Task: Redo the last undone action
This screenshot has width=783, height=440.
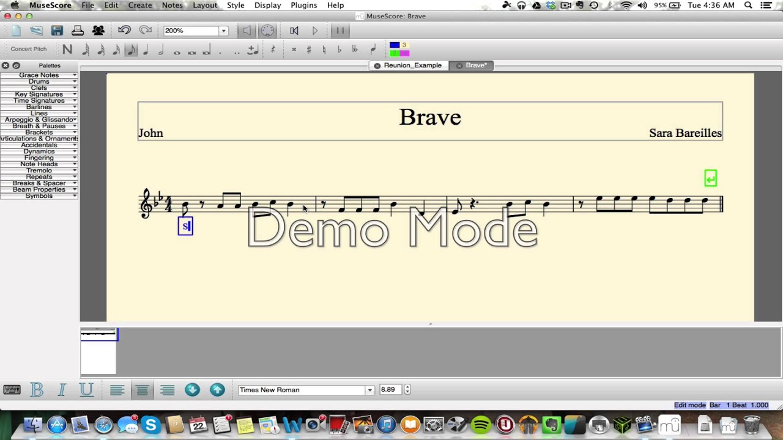Action: 146,31
